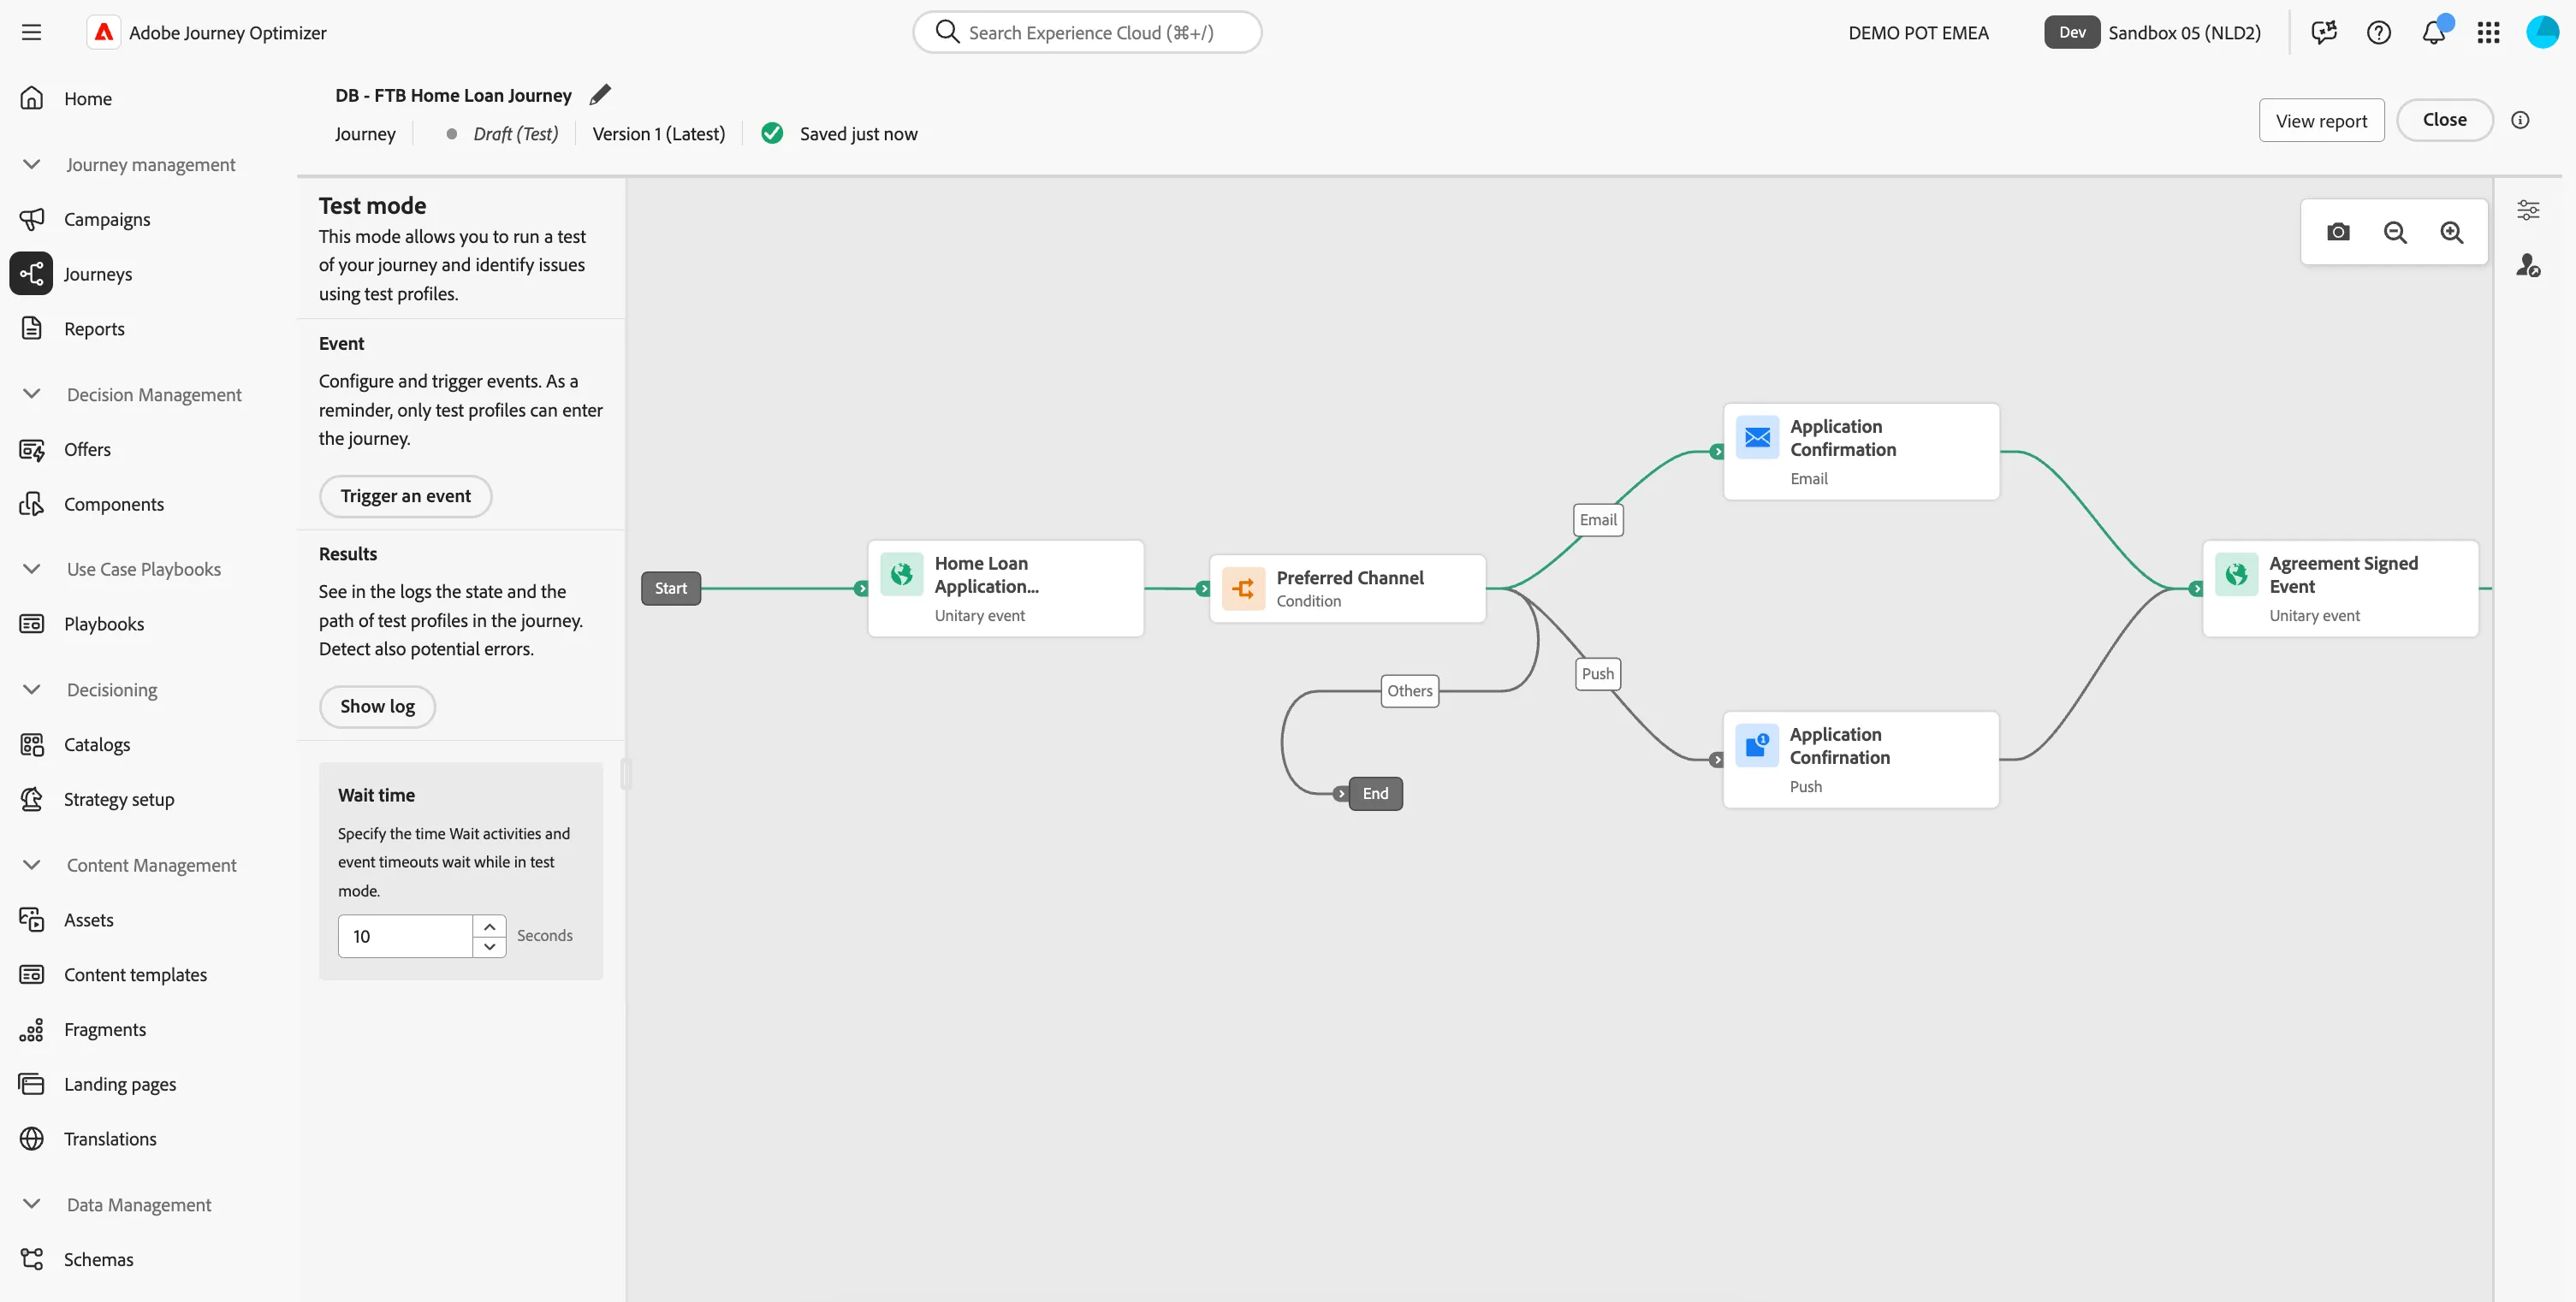Image resolution: width=2576 pixels, height=1302 pixels.
Task: Click the View report button
Action: 2321,120
